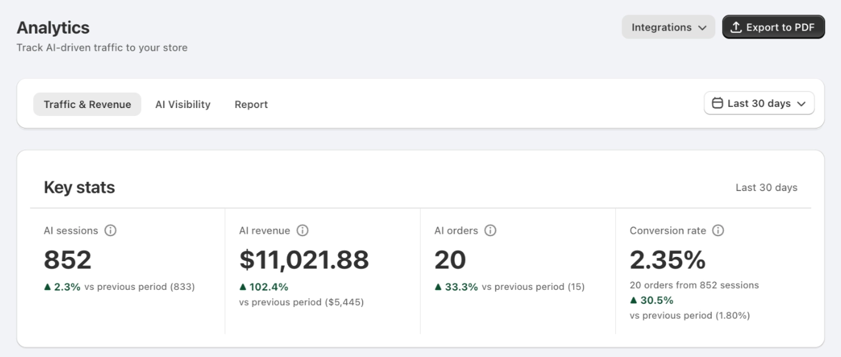841x357 pixels.
Task: Click the Analytics page title
Action: [x=53, y=27]
